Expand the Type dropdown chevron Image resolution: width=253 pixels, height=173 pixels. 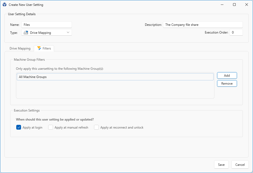68,32
